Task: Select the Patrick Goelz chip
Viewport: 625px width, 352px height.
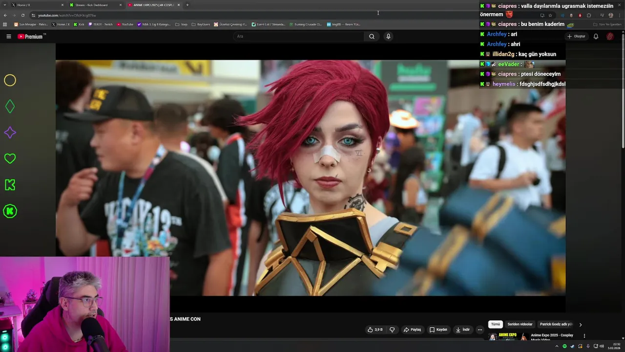Action: tap(556, 324)
